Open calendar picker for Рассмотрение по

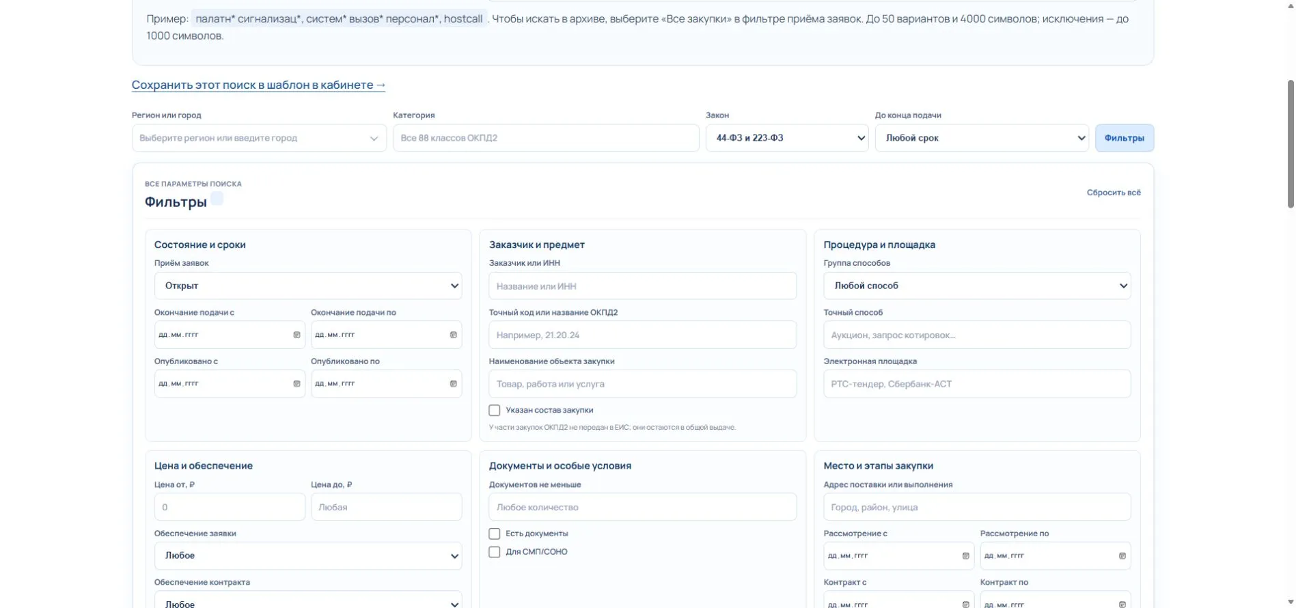click(x=1122, y=556)
